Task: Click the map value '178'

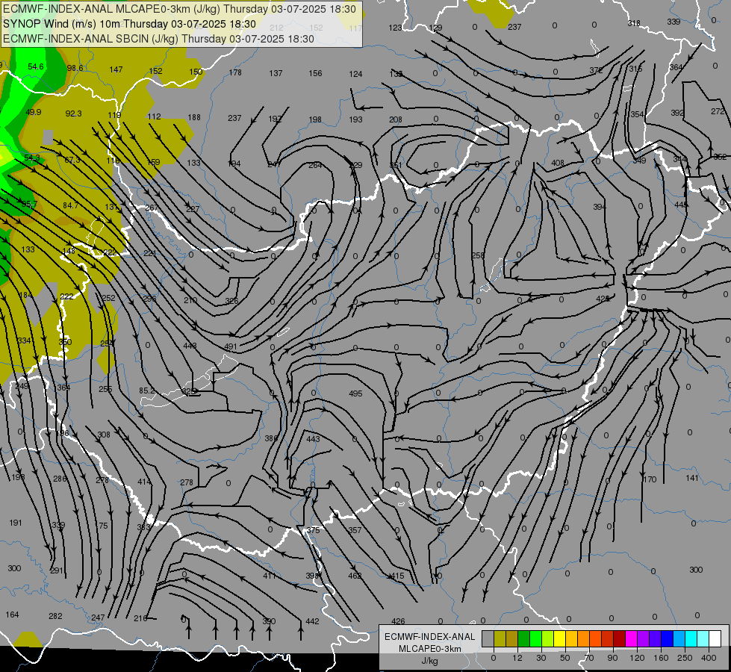Action: [x=235, y=72]
